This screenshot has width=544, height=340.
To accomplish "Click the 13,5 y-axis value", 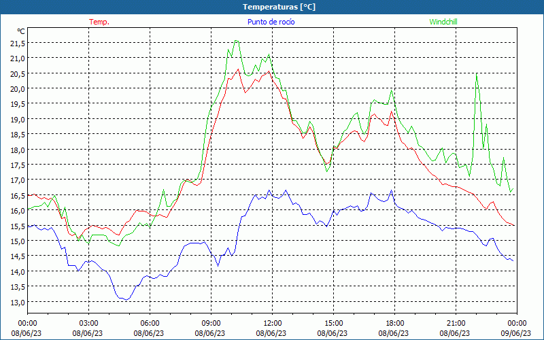I will click(18, 287).
